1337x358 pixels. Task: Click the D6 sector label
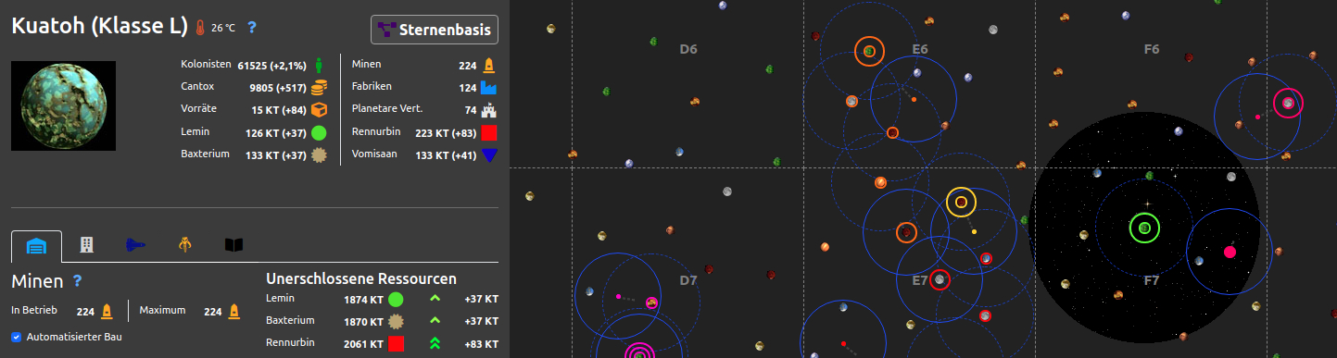(688, 49)
